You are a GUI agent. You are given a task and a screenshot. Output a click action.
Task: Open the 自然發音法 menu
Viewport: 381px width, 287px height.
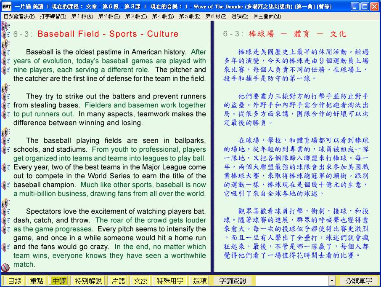[19, 16]
